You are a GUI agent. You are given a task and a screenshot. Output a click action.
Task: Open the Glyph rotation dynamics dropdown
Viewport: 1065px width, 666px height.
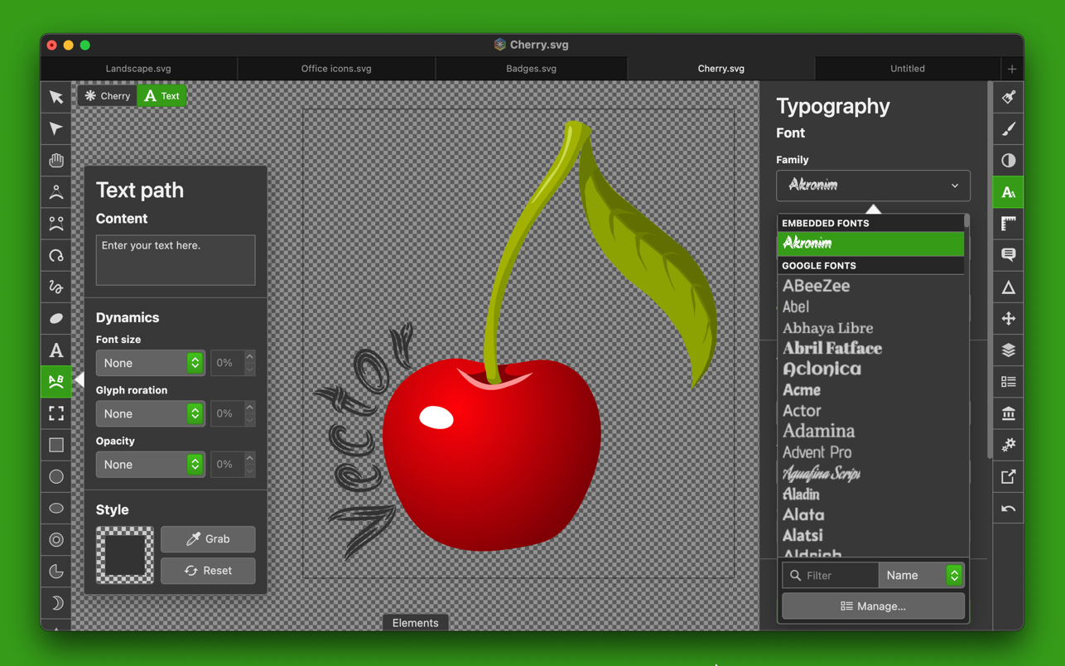(x=150, y=413)
